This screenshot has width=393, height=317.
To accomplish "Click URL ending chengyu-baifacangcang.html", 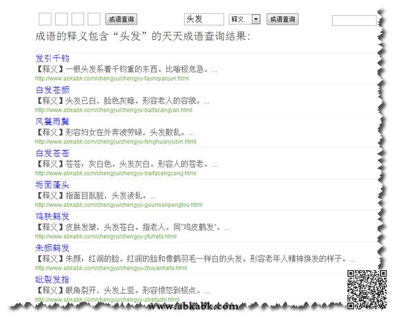I will point(116,173).
